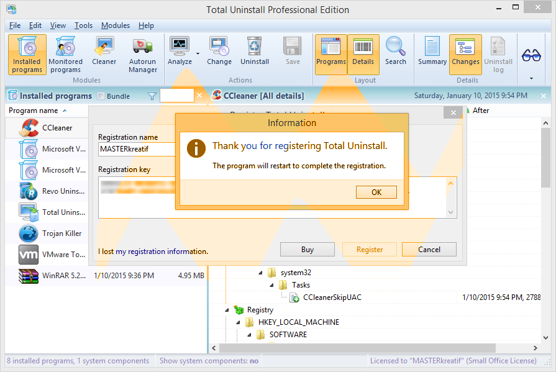Select Trojan Killer program entry
556x372 pixels.
(x=47, y=234)
